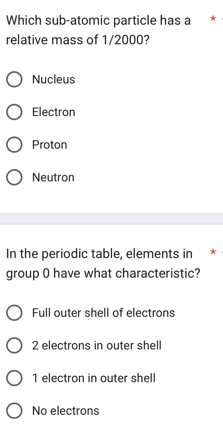Select Full outer shell of electrons

tap(14, 313)
